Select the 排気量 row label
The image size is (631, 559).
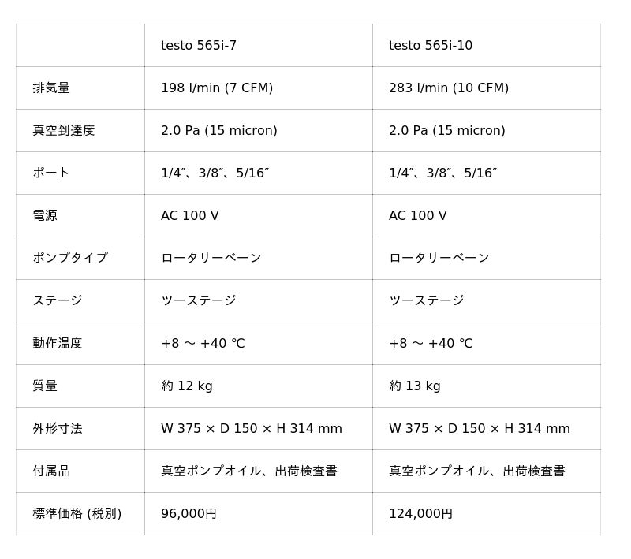tap(51, 88)
